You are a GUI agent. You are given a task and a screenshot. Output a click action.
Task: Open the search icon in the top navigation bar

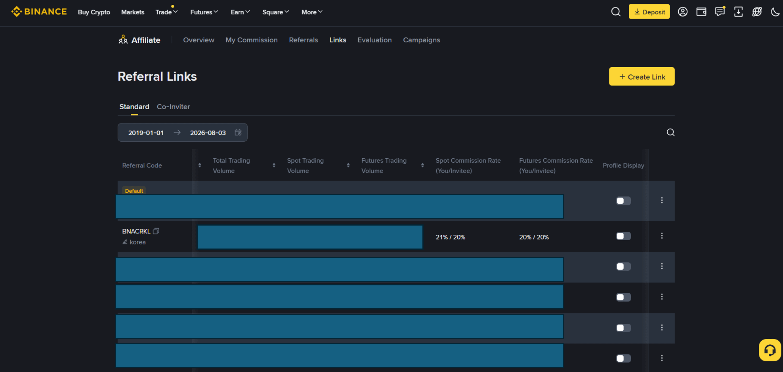point(616,12)
